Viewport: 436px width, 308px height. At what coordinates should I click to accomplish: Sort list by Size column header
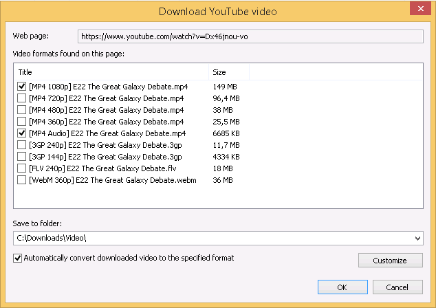[x=228, y=72]
